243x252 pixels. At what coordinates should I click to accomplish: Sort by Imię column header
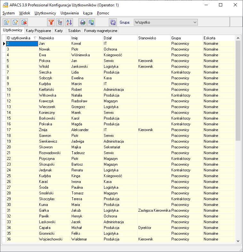87,38
